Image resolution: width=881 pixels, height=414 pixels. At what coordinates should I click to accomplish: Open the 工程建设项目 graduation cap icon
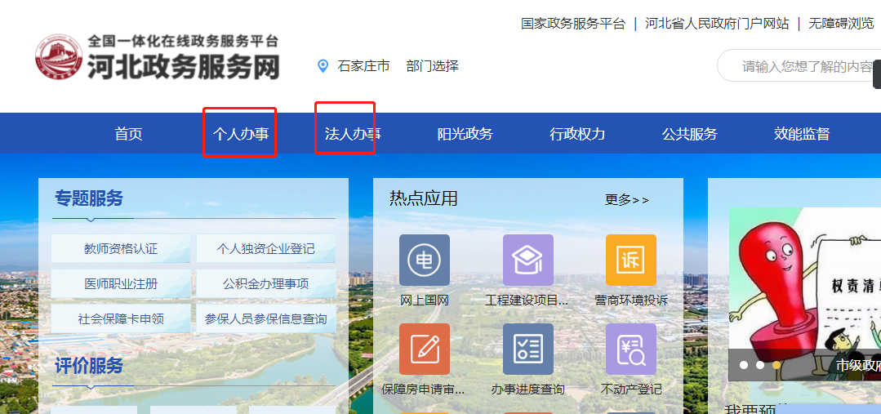[x=527, y=260]
